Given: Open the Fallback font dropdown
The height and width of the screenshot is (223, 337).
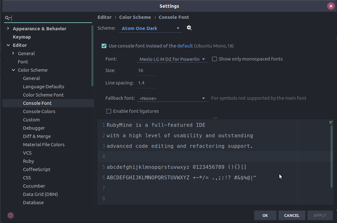Looking at the screenshot, I should 172,98.
